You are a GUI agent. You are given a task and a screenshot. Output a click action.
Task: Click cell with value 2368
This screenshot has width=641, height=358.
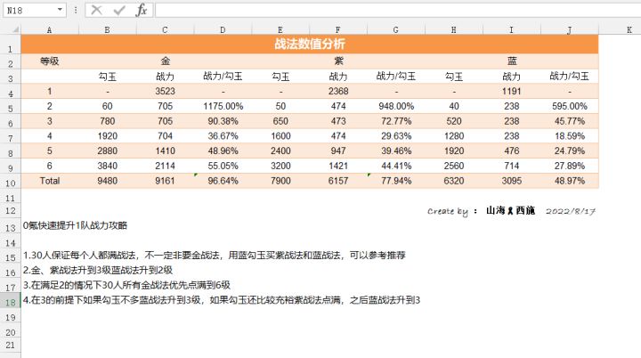(x=338, y=91)
